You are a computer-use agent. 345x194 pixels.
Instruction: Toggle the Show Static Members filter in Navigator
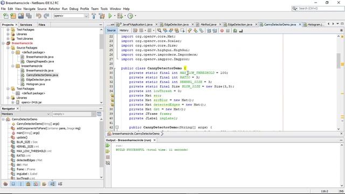pyautogui.click(x=21, y=184)
